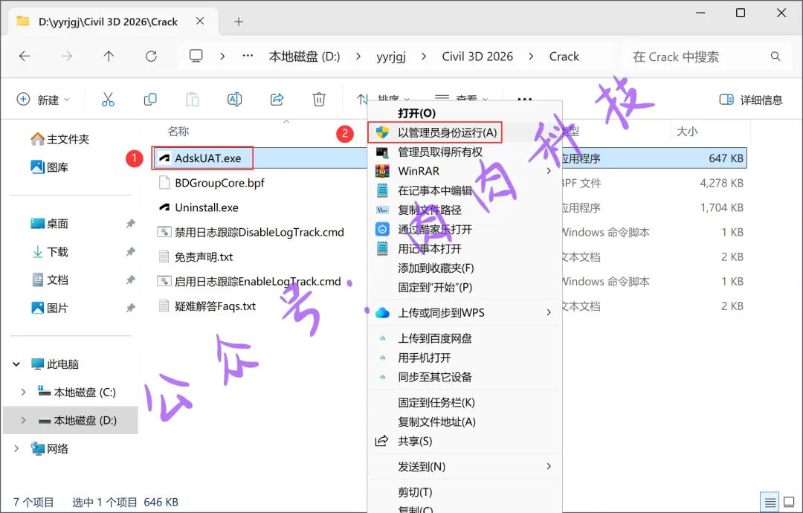Viewport: 803px width, 513px height.
Task: Open the WinRAR submenu arrow
Action: [549, 171]
